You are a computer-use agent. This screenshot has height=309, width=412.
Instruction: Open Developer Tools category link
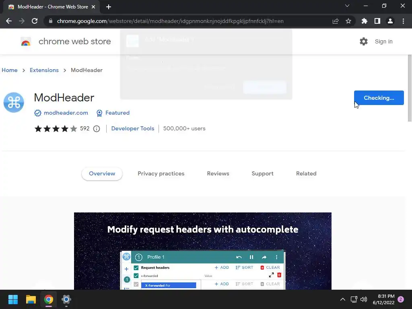pyautogui.click(x=133, y=128)
